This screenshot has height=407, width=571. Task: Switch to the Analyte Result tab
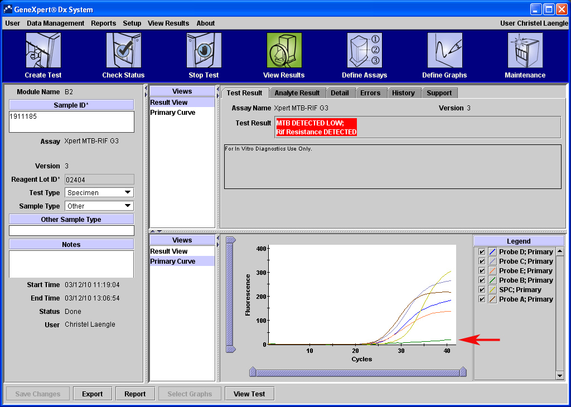297,93
